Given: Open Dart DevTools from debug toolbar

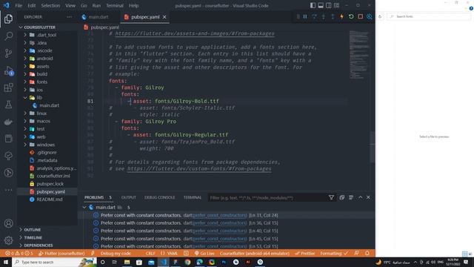Looking at the screenshot, I should tap(370, 16).
